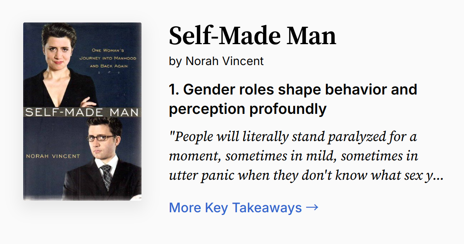Click the eyeglasses on the lower cover portrait
The width and height of the screenshot is (464, 244).
pyautogui.click(x=101, y=137)
